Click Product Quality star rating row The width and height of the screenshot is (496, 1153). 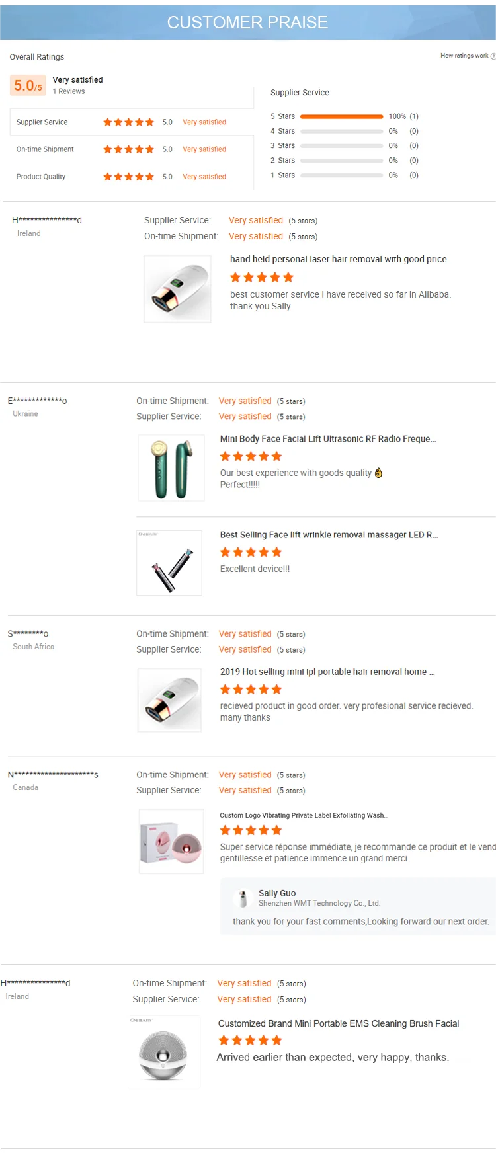pyautogui.click(x=128, y=177)
